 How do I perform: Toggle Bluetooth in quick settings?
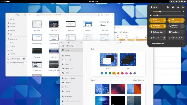156,26
